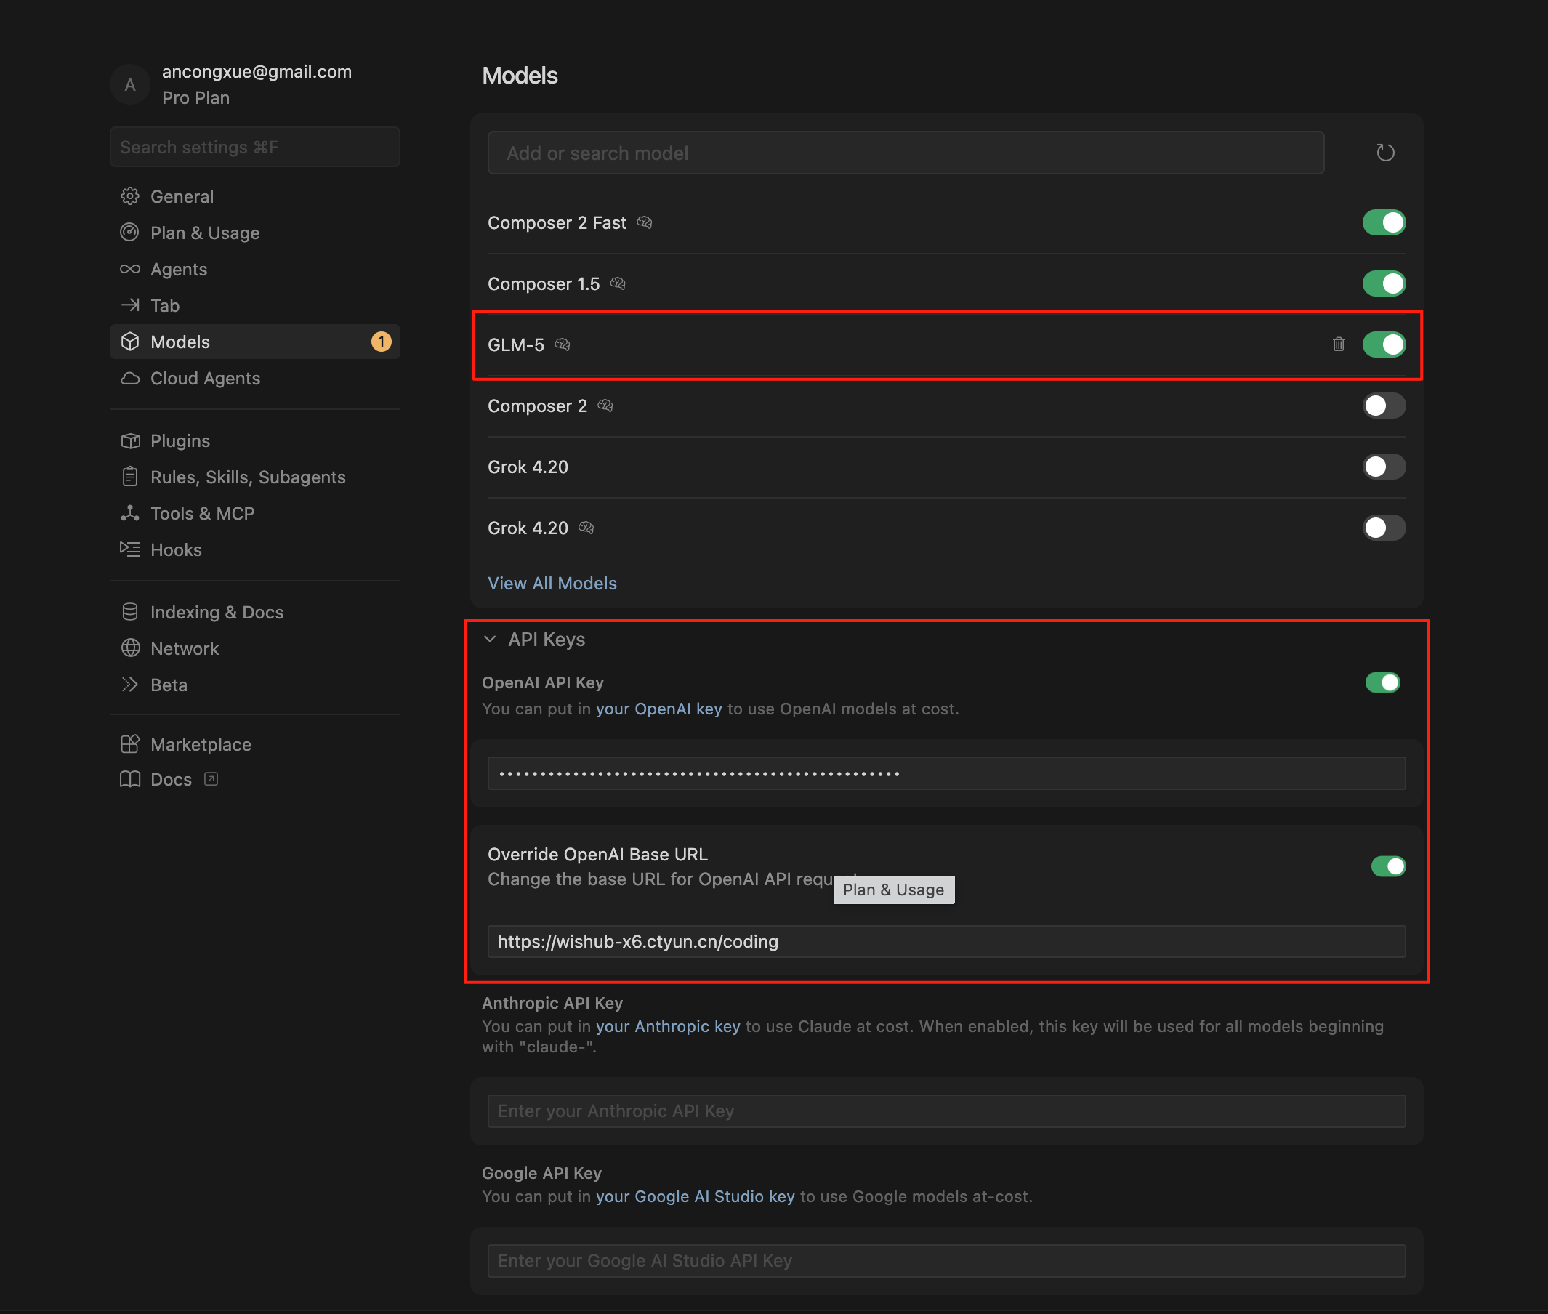
Task: Enable the Composer 2 model toggle
Action: (1383, 406)
